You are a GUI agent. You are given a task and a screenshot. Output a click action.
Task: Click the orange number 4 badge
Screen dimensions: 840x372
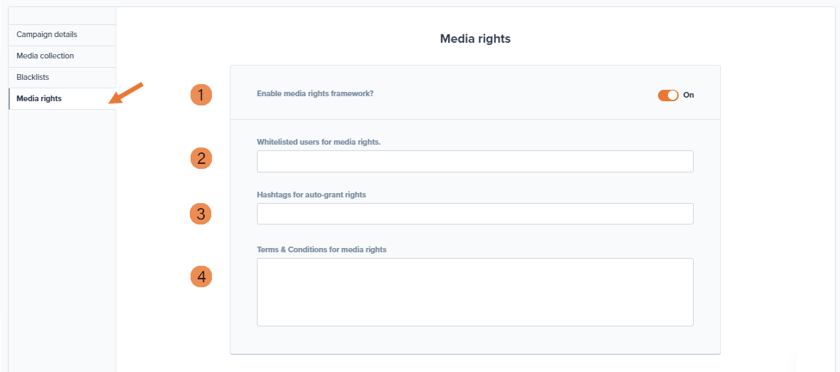pyautogui.click(x=201, y=277)
